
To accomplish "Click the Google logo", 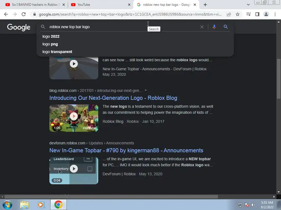I will 19,27.
